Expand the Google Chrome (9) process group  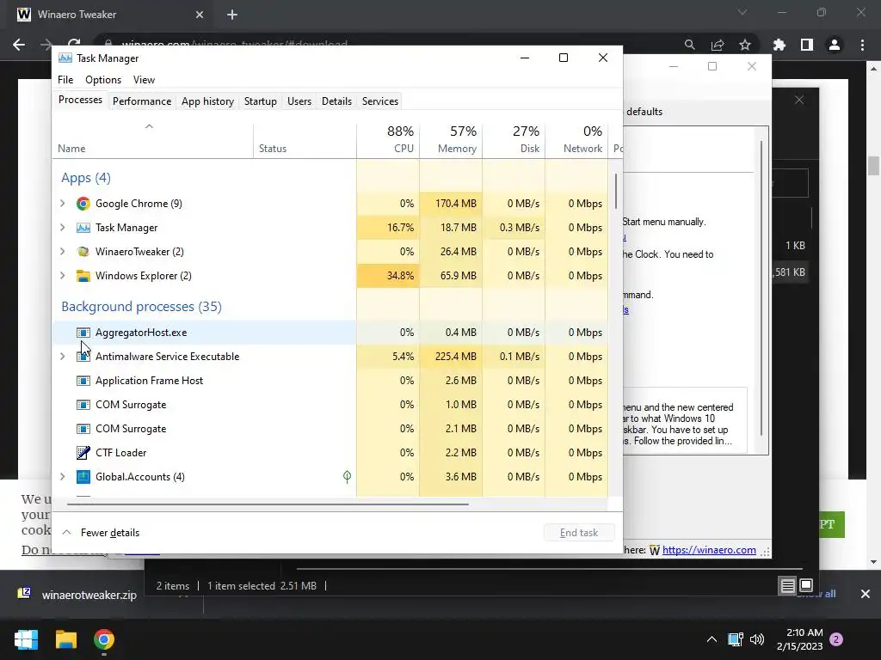[63, 204]
